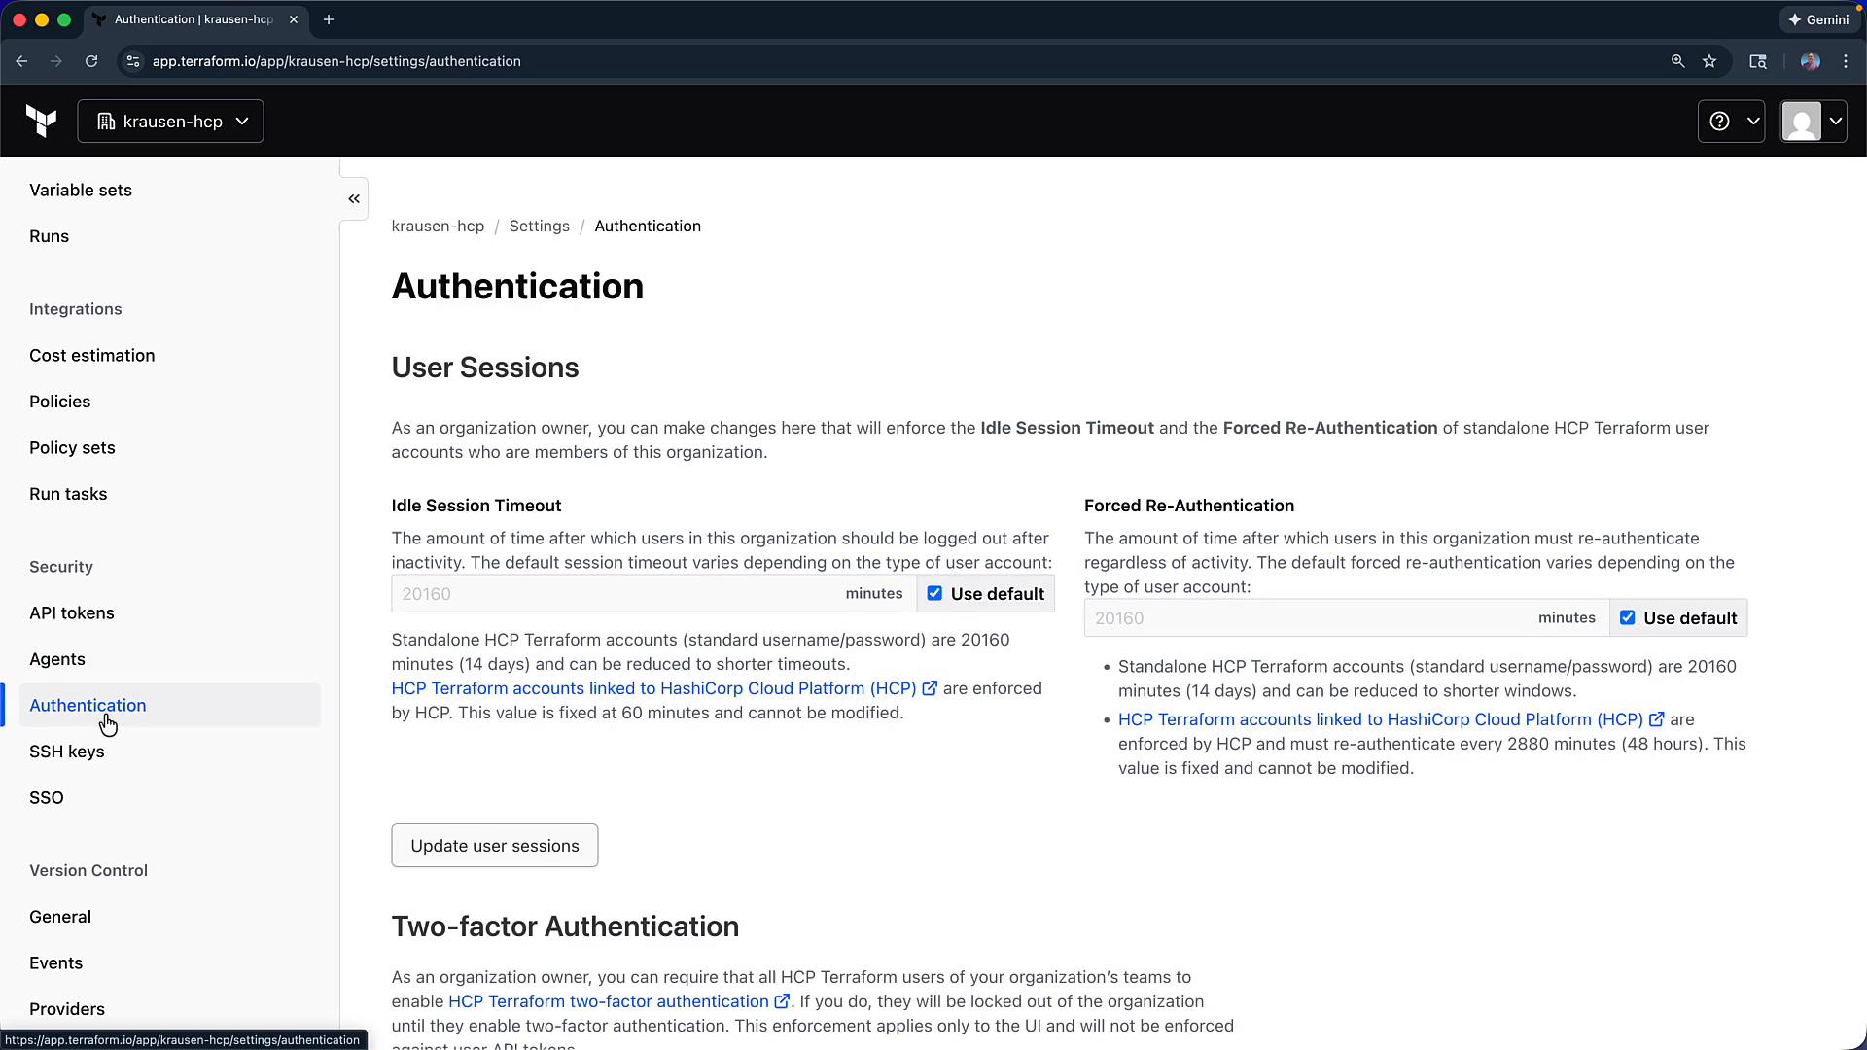This screenshot has height=1050, width=1867.
Task: Click Idle Session Timeout minutes field
Action: click(653, 593)
